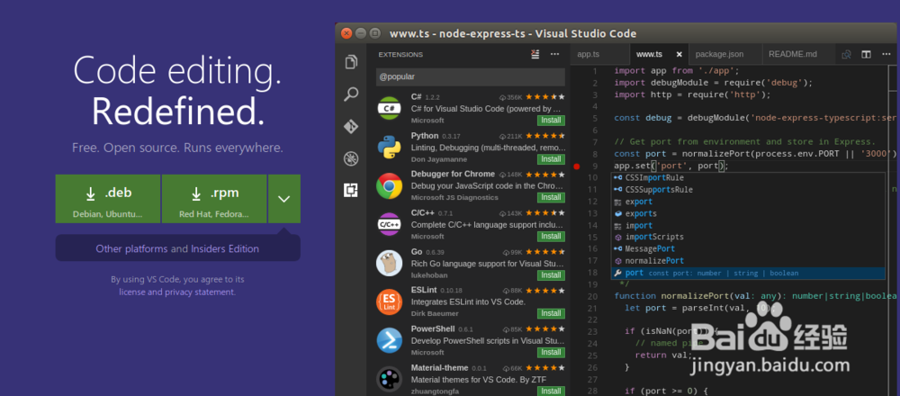The image size is (900, 396).
Task: Click the @popular extensions search field
Action: click(x=471, y=76)
